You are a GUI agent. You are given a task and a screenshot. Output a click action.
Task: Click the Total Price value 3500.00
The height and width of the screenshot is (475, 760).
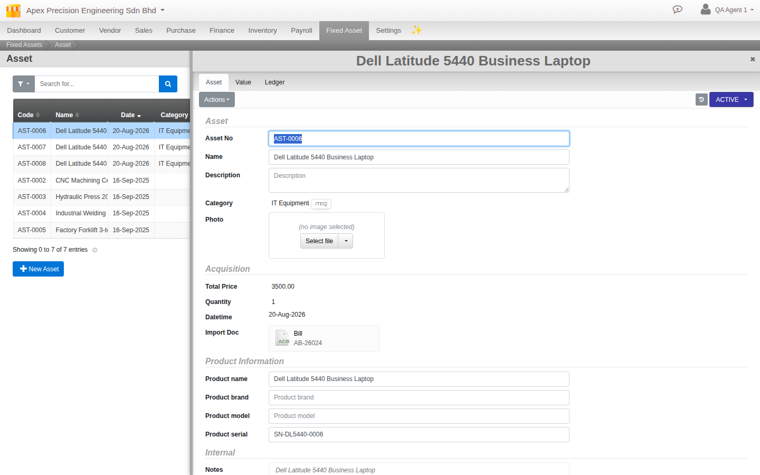[283, 287]
